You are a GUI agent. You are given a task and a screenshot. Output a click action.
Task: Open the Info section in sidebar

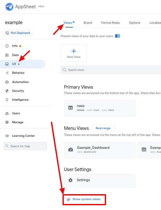pyautogui.click(x=15, y=46)
